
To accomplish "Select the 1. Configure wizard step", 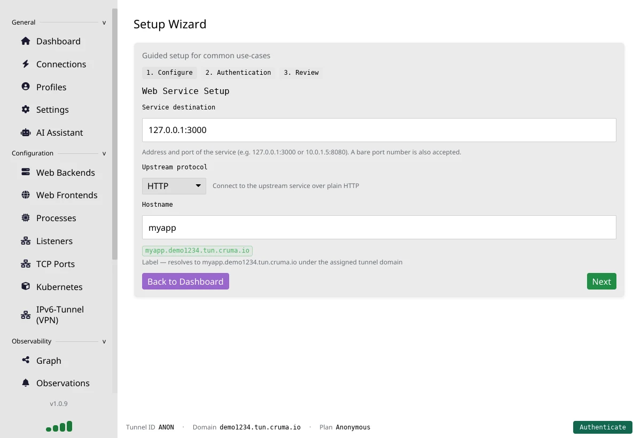I will click(169, 73).
